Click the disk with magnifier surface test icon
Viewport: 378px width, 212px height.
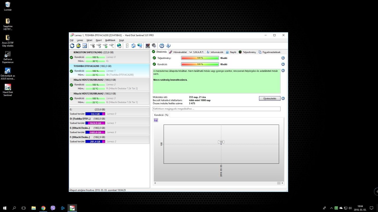coord(111,46)
